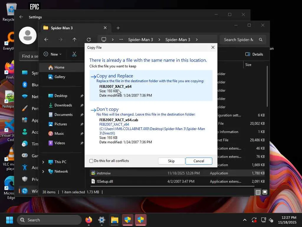Toggle the Details pane

coord(254,54)
